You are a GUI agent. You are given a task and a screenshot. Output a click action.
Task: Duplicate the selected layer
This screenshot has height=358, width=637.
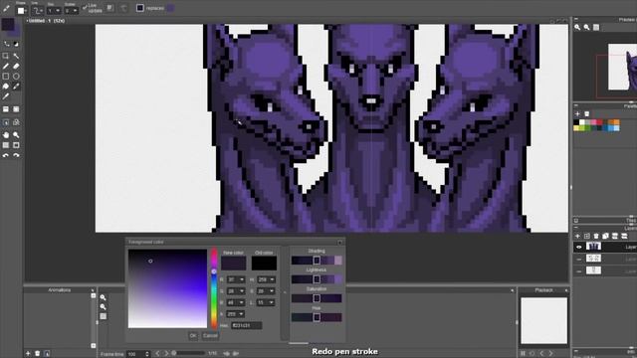pos(605,236)
